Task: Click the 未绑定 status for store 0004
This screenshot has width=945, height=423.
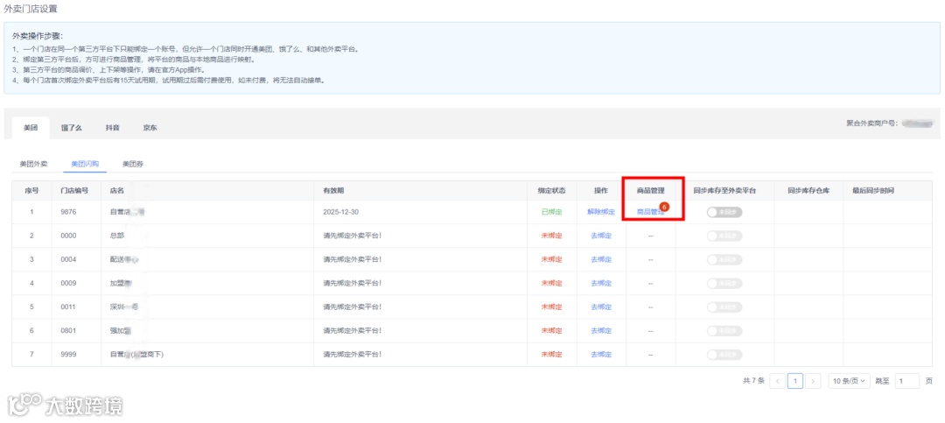Action: point(551,259)
